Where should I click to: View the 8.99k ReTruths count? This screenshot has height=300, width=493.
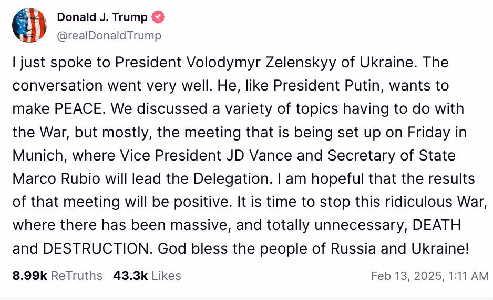[29, 276]
